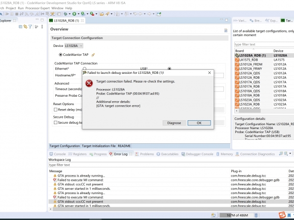The width and height of the screenshot is (294, 220).
Task: Click the LS1028A_RDB (1) board row icon
Action: click(x=237, y=56)
